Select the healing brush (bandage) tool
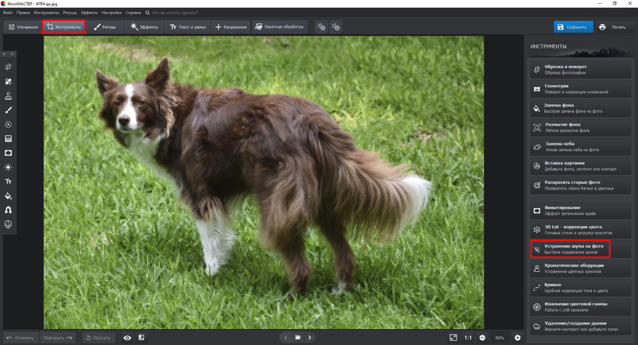Image resolution: width=638 pixels, height=345 pixels. [8, 82]
